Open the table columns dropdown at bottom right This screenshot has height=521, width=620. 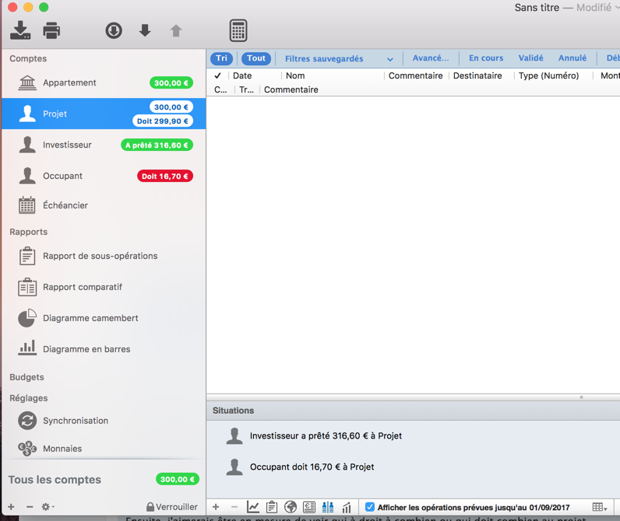[599, 507]
